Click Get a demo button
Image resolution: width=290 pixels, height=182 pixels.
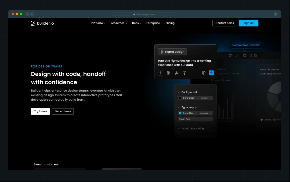[x=63, y=111]
